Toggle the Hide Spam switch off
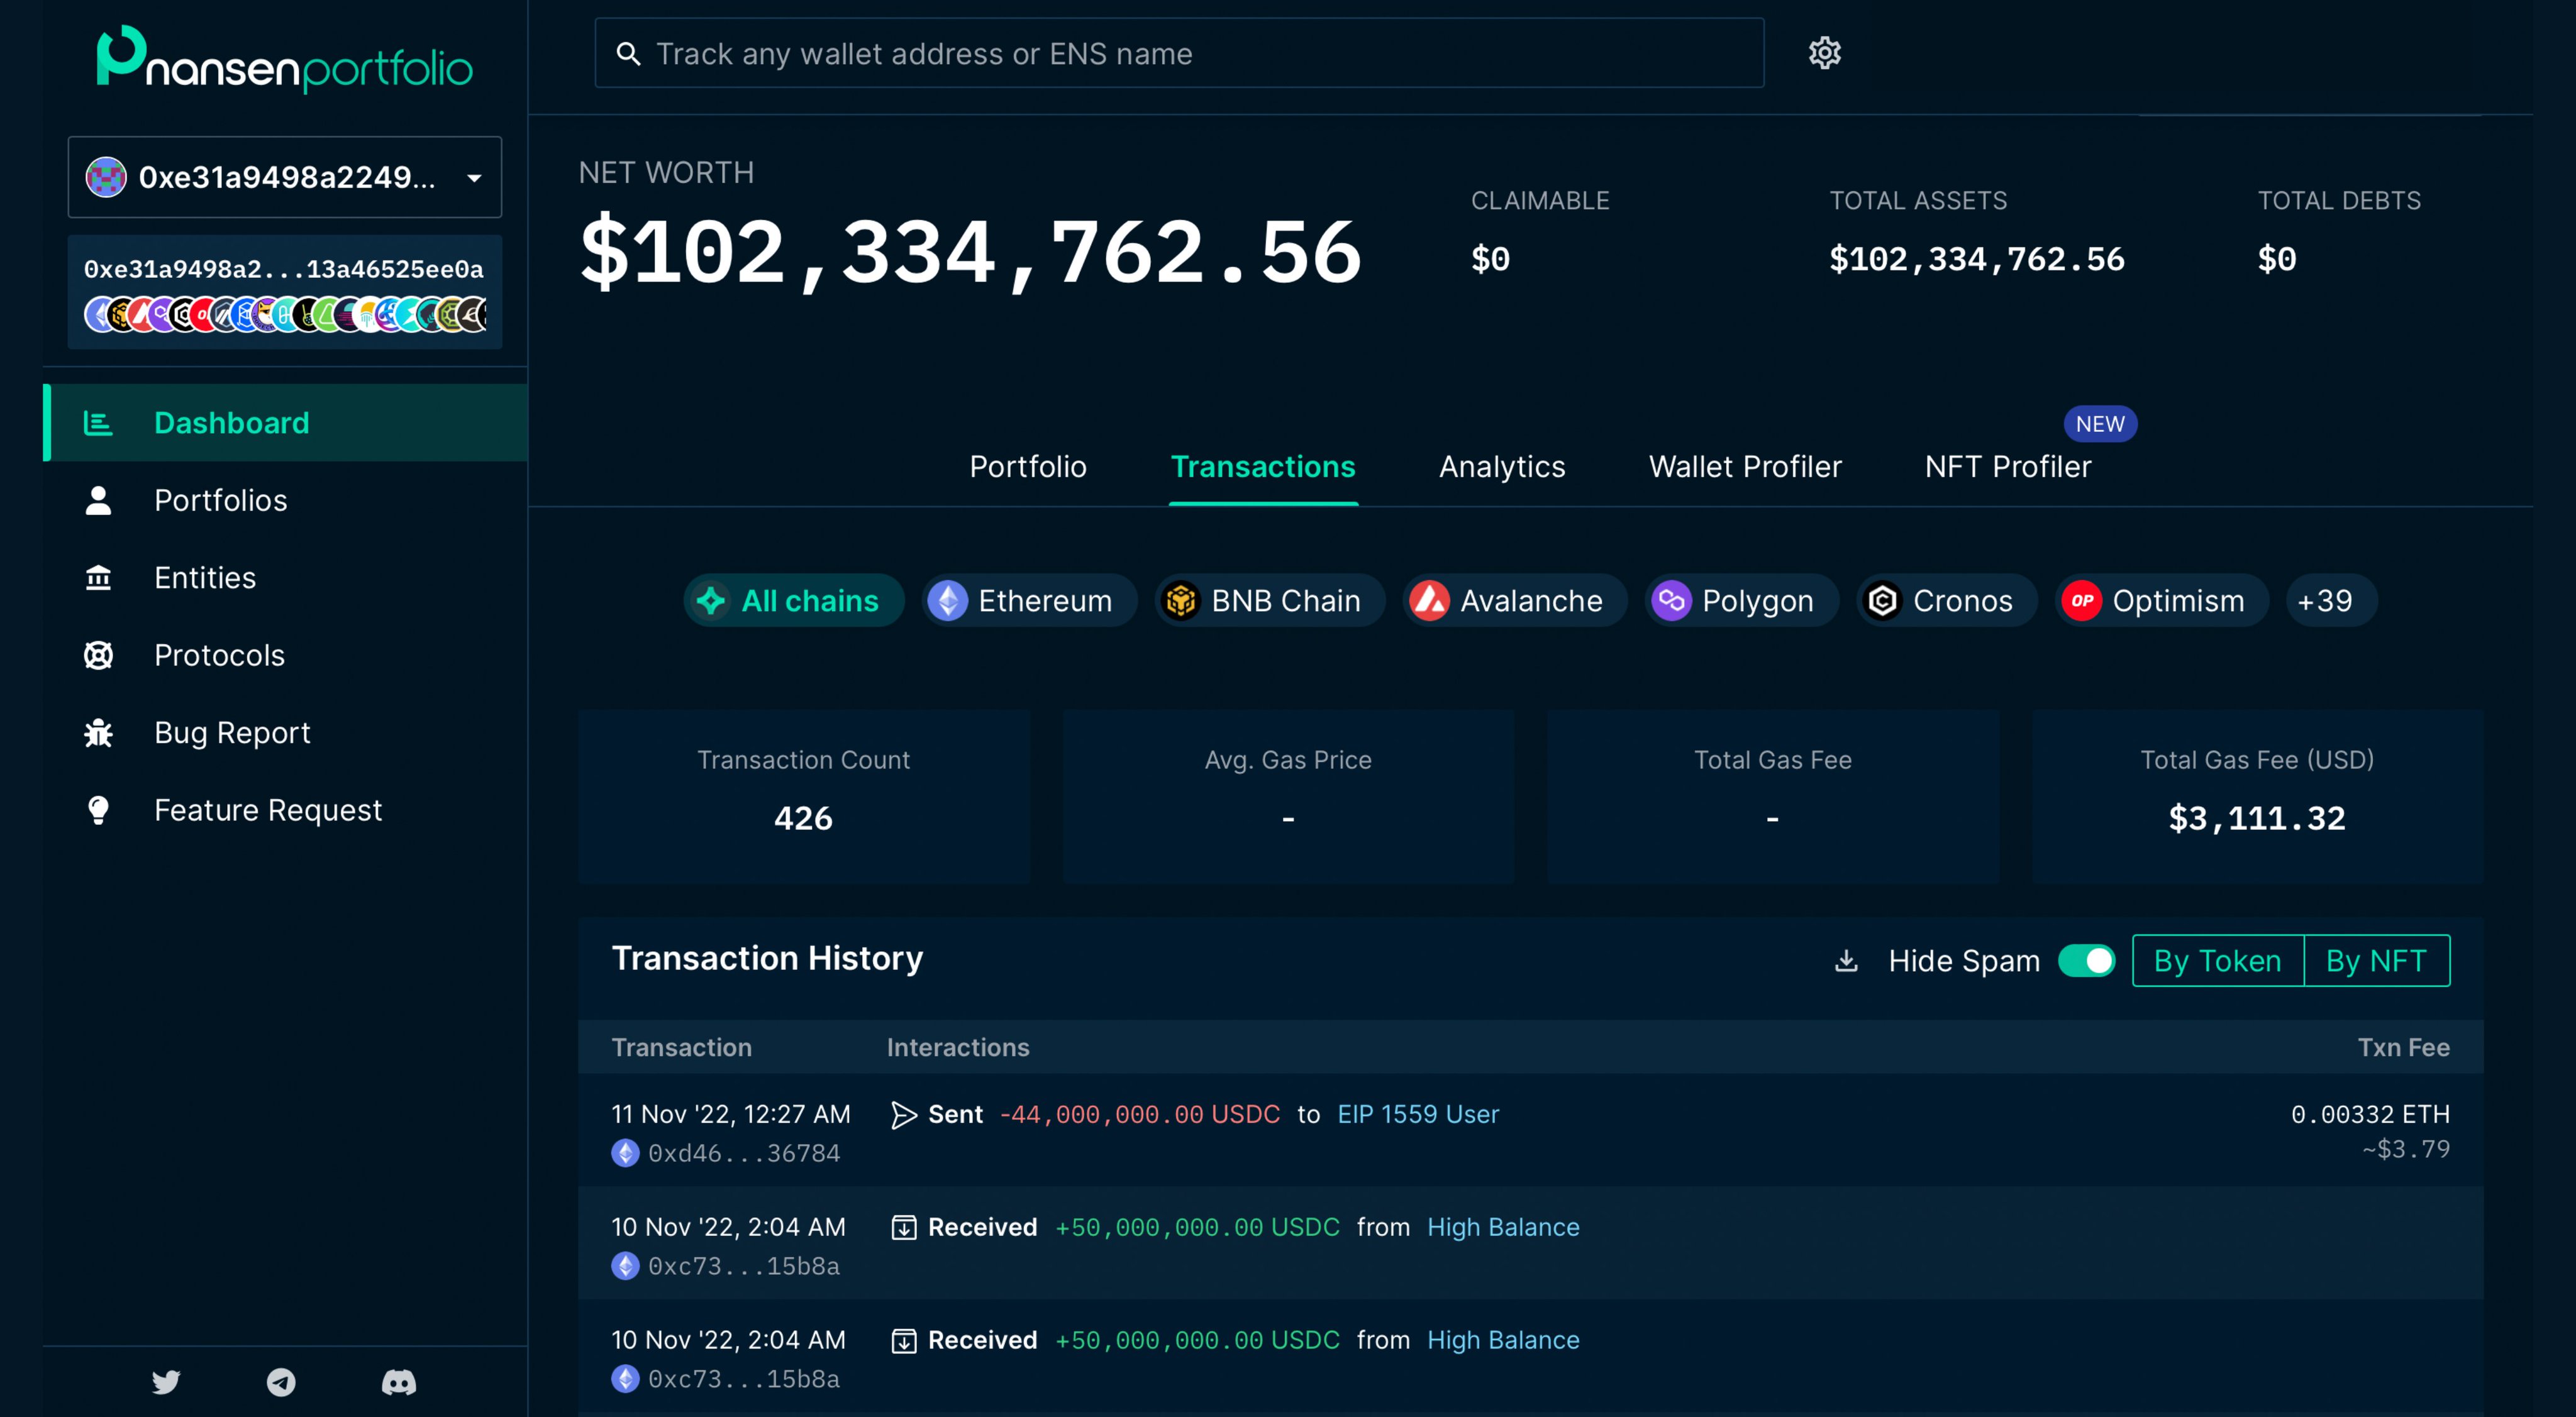 point(2086,961)
